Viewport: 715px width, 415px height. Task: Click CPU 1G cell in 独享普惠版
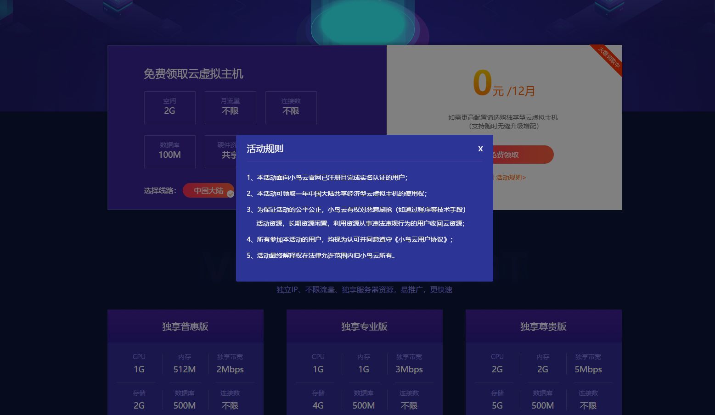click(x=139, y=364)
